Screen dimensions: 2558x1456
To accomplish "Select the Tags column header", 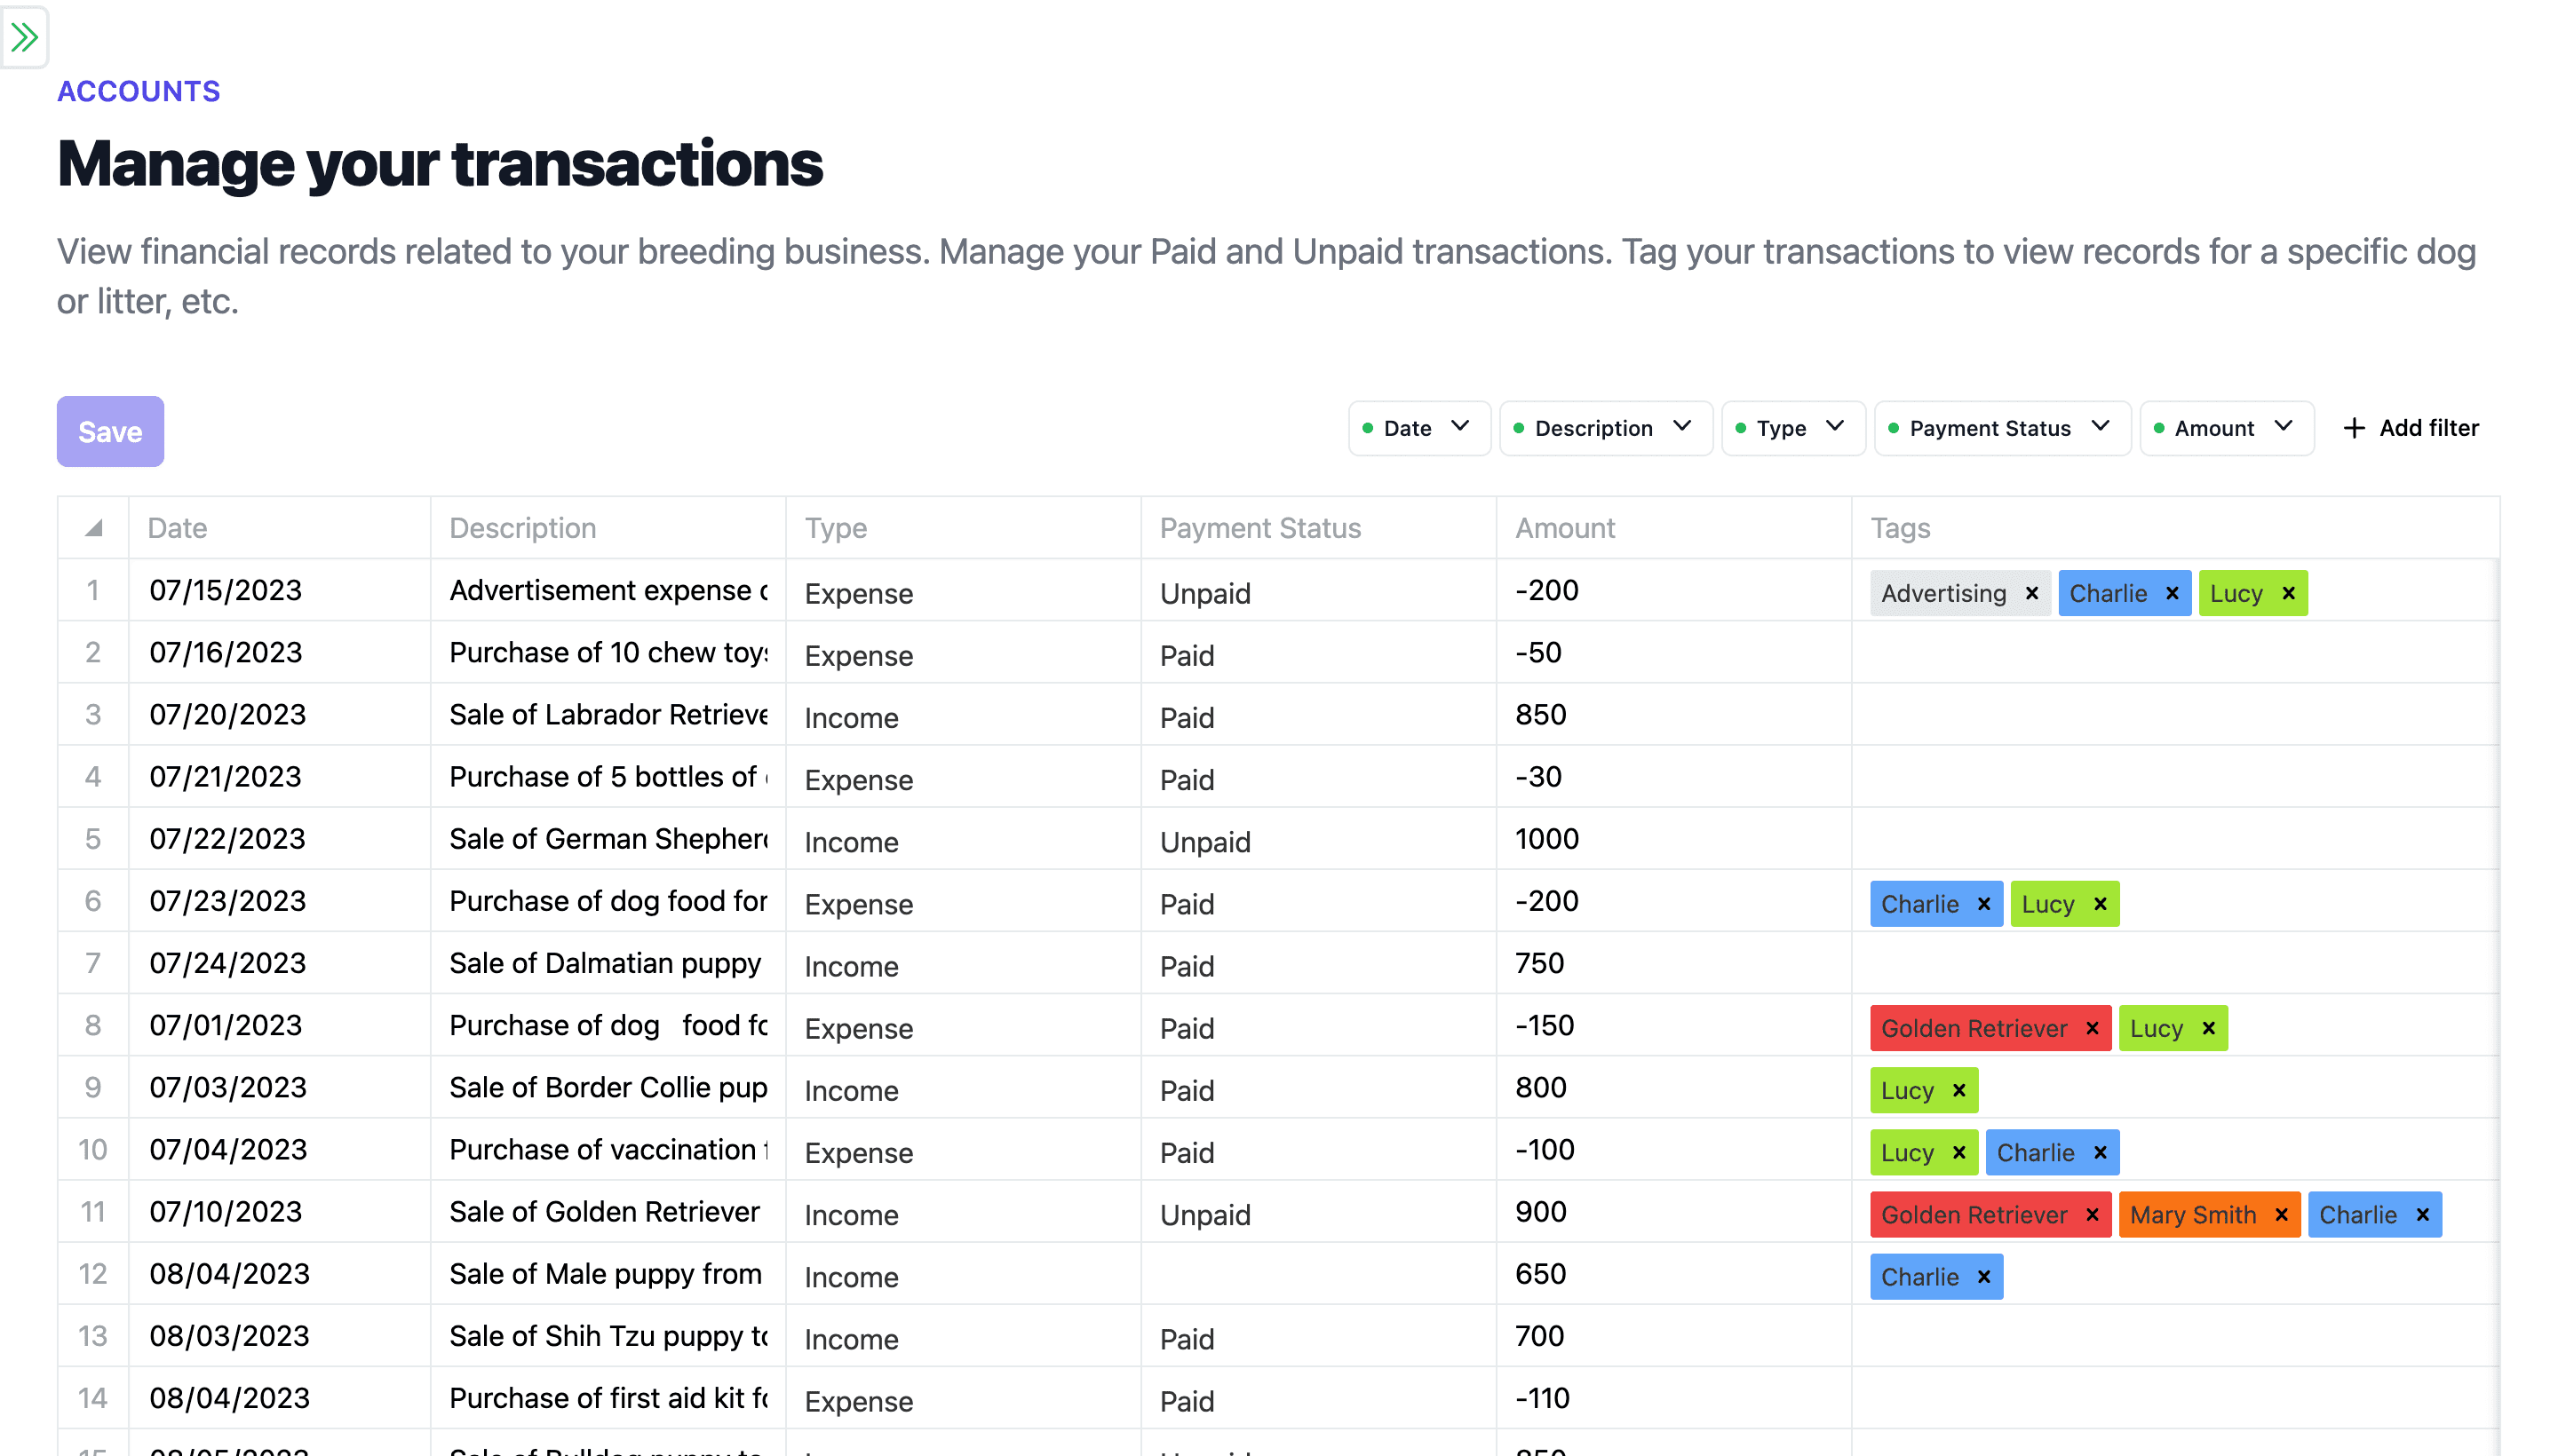I will (1900, 527).
